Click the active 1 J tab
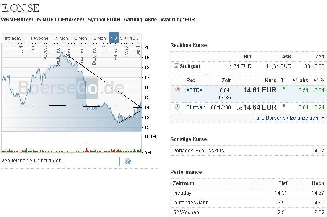The width and height of the screenshot is (327, 217). coord(114,38)
